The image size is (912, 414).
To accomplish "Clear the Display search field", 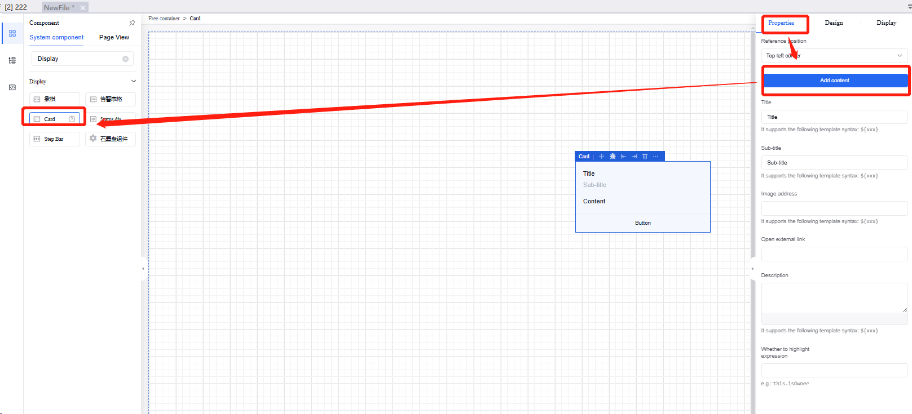I will pos(125,59).
